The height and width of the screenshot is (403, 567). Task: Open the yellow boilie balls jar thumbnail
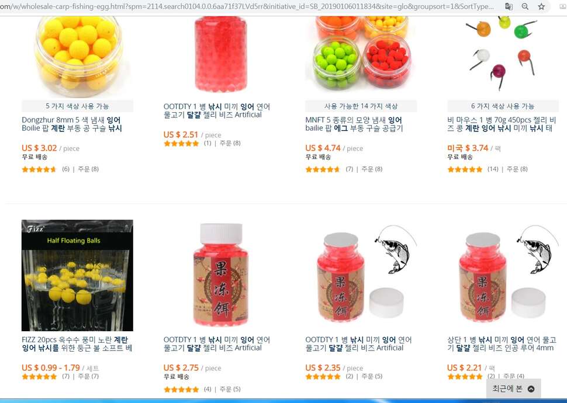coord(77,57)
